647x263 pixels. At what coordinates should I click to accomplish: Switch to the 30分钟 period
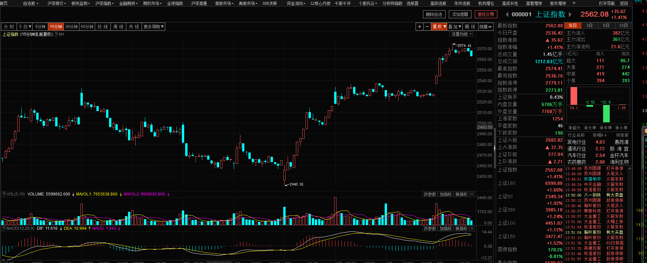coord(71,27)
